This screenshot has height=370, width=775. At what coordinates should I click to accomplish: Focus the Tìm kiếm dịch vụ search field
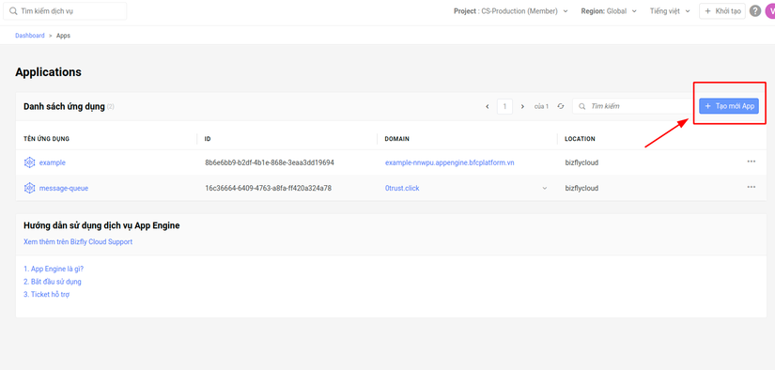(x=65, y=11)
